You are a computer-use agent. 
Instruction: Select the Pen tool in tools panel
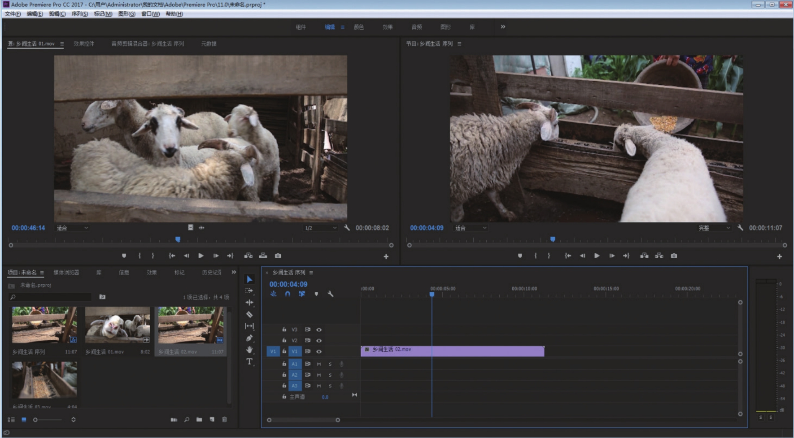249,338
